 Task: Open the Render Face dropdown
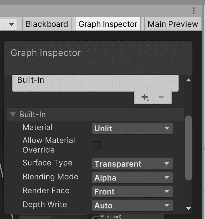coord(132,192)
